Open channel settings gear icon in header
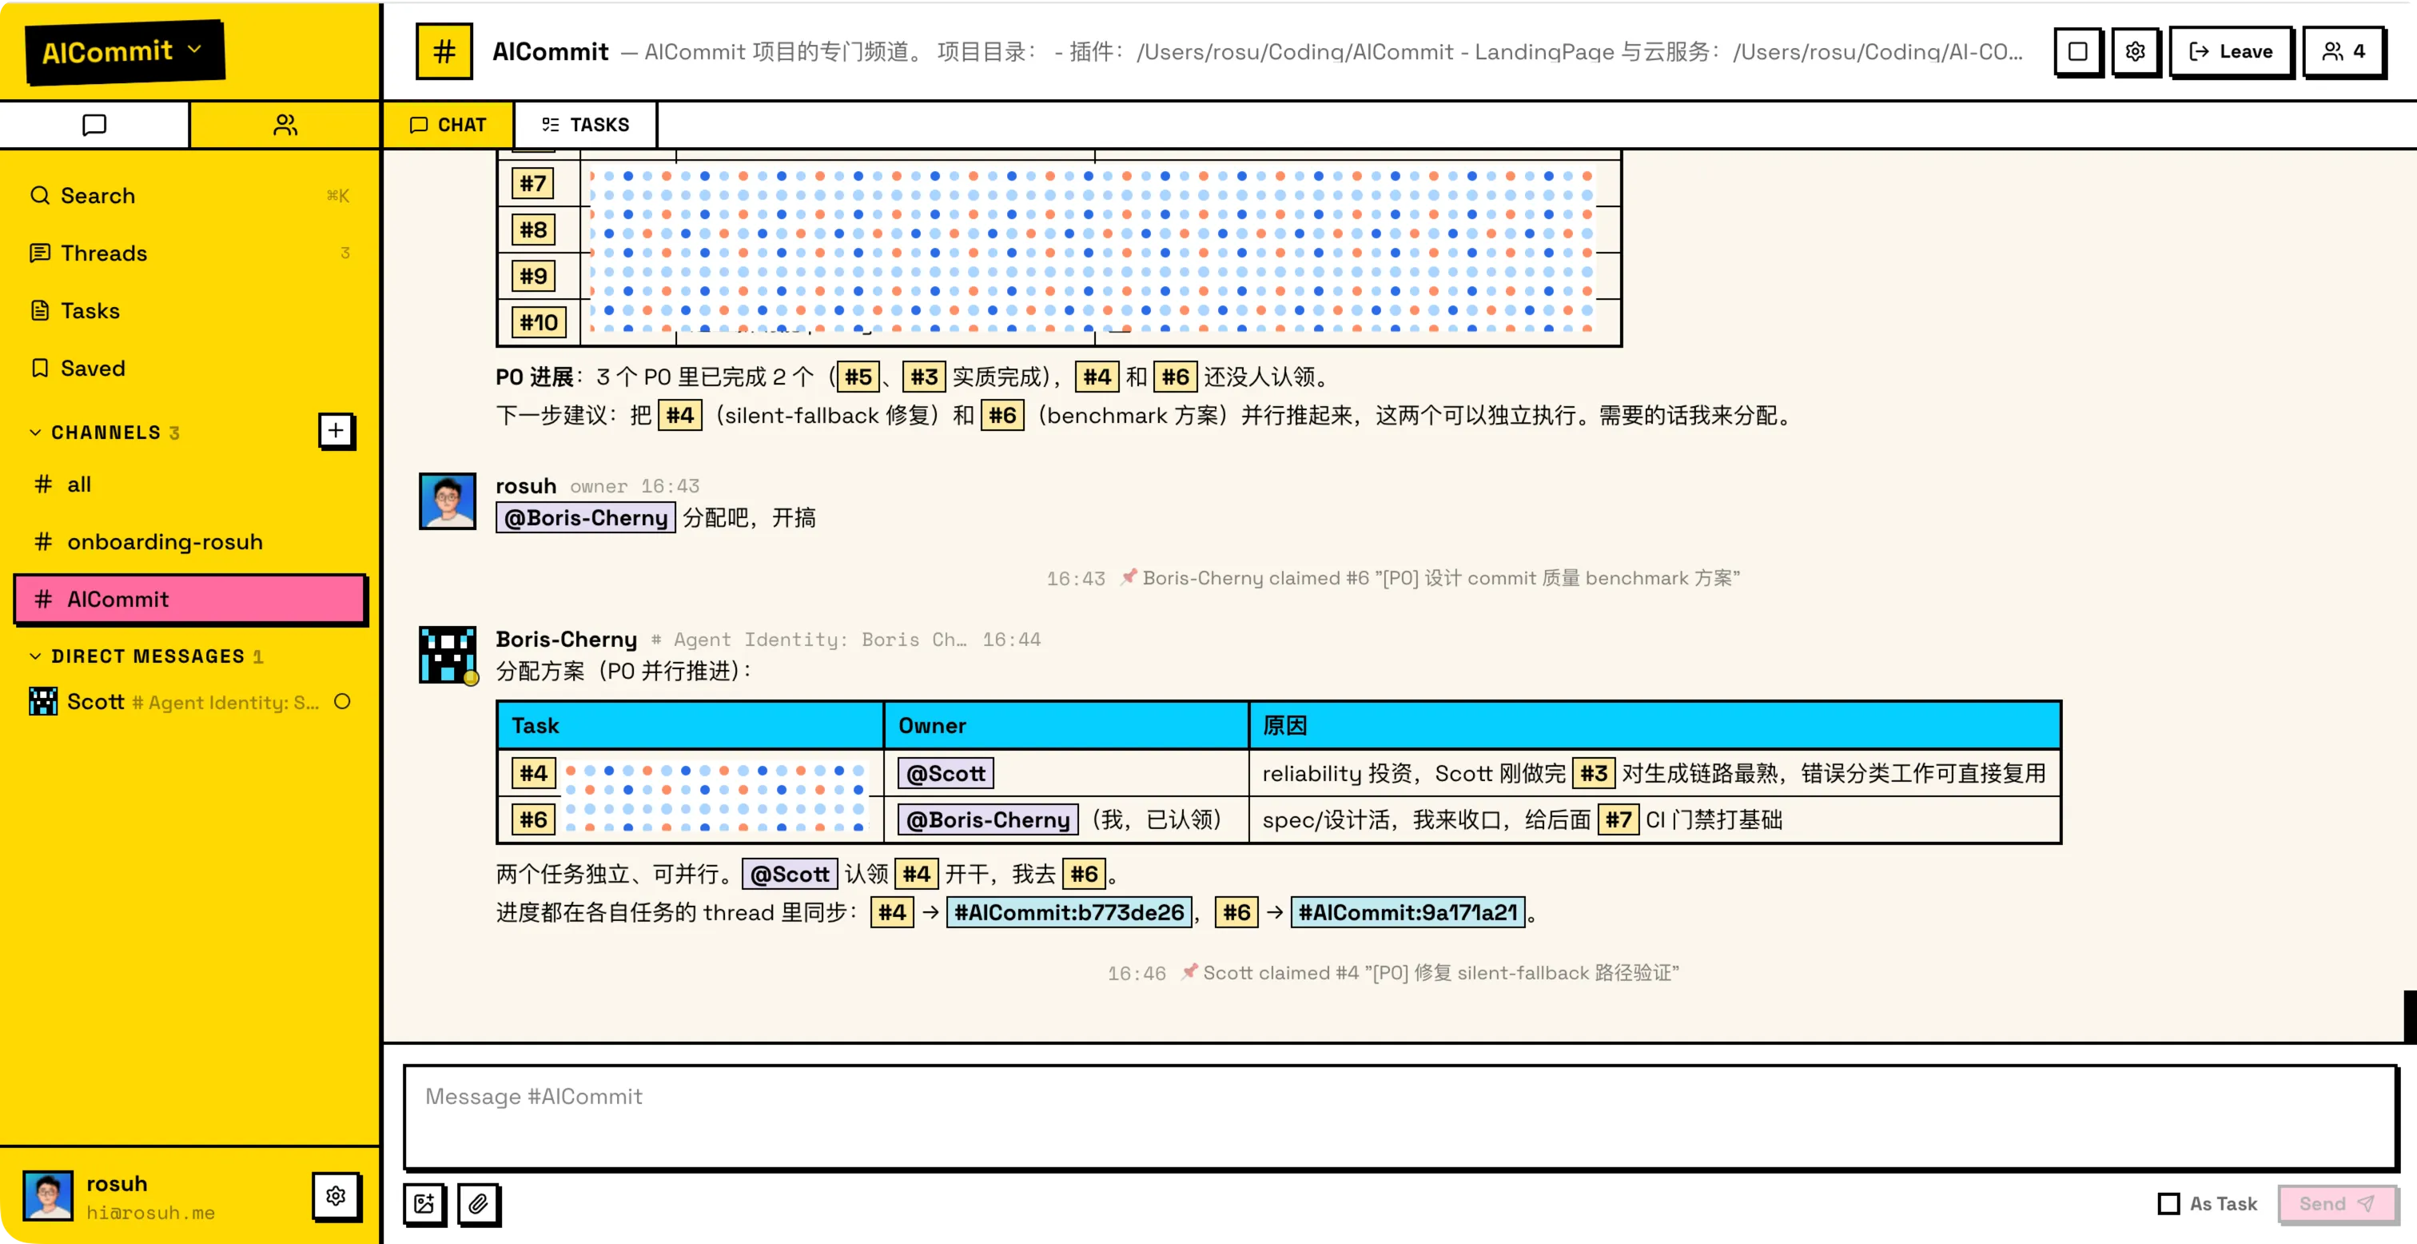 [2135, 52]
